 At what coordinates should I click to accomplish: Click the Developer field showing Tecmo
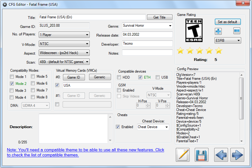[147, 43]
